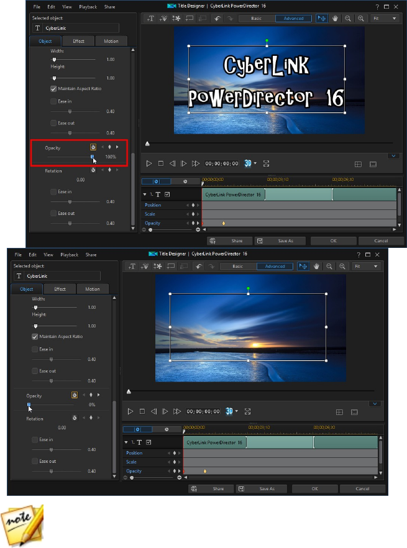Open 3D mode dropdown arrow in top window

coord(255,163)
